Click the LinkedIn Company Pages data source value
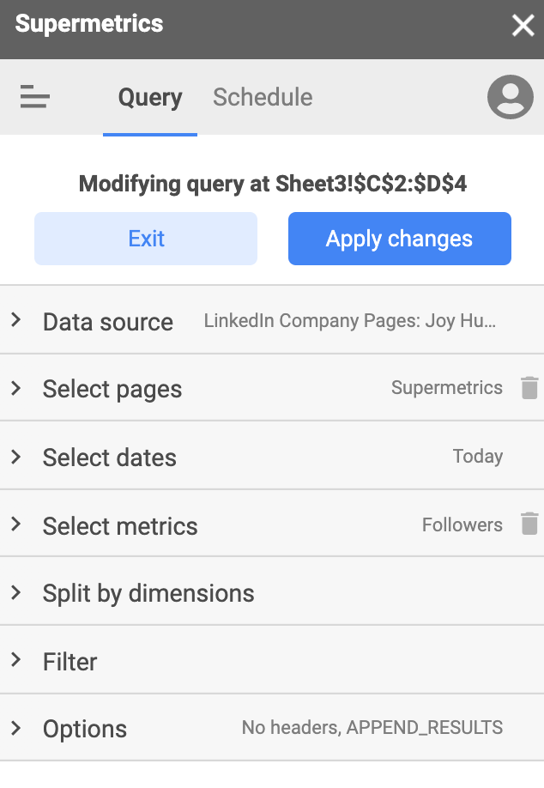This screenshot has width=544, height=788. click(349, 322)
